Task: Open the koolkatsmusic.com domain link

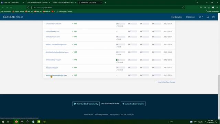Action: [53, 37]
